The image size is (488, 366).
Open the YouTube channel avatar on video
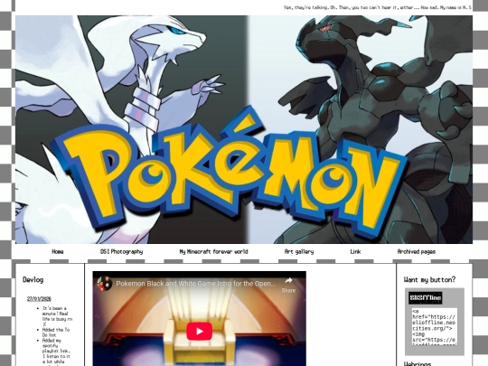[x=104, y=284]
